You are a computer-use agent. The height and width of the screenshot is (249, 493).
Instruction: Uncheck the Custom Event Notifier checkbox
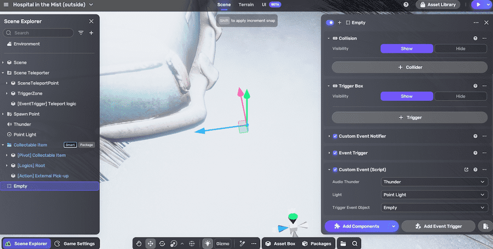click(335, 136)
